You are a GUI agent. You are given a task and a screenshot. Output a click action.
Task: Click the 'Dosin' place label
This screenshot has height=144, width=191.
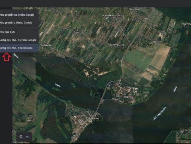tap(77, 32)
